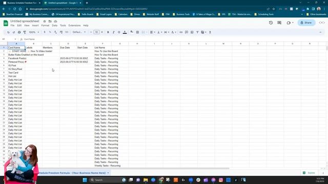Format selection as percent
The image size is (328, 184).
pyautogui.click(x=50, y=32)
